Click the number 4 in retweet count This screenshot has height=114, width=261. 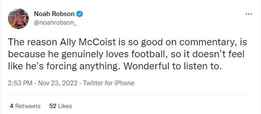pos(11,106)
